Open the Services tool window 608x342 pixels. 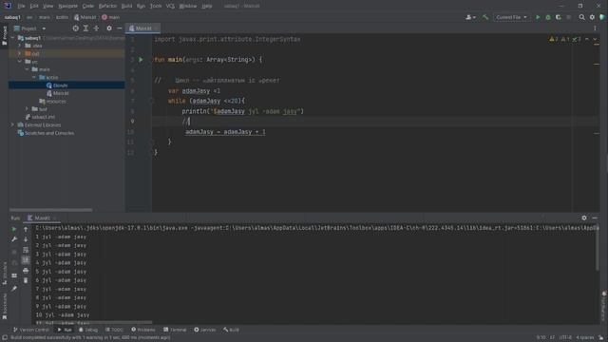(205, 330)
